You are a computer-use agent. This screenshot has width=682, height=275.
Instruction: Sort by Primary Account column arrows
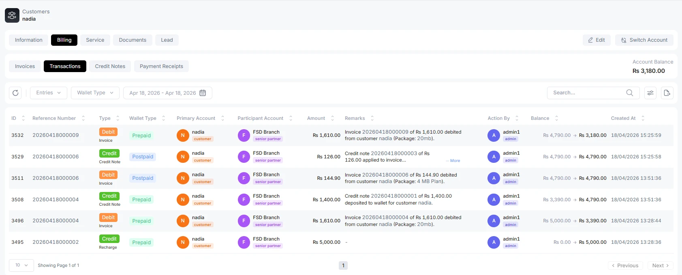click(x=222, y=118)
